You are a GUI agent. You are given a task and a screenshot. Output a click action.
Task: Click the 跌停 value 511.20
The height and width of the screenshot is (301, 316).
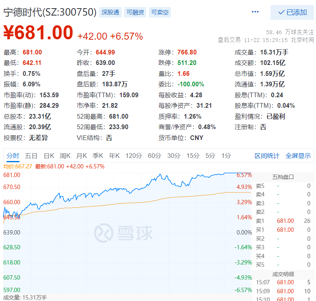187,63
